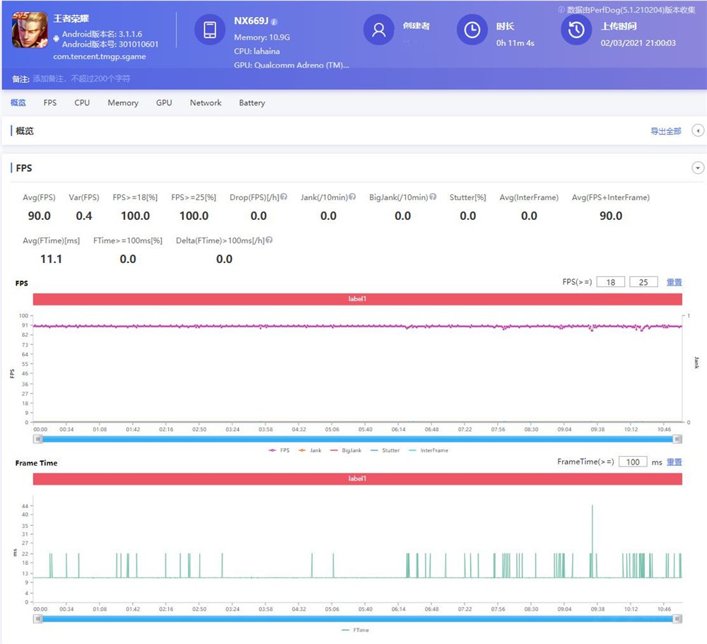Click the creator person icon
This screenshot has width=707, height=644.
[x=379, y=30]
